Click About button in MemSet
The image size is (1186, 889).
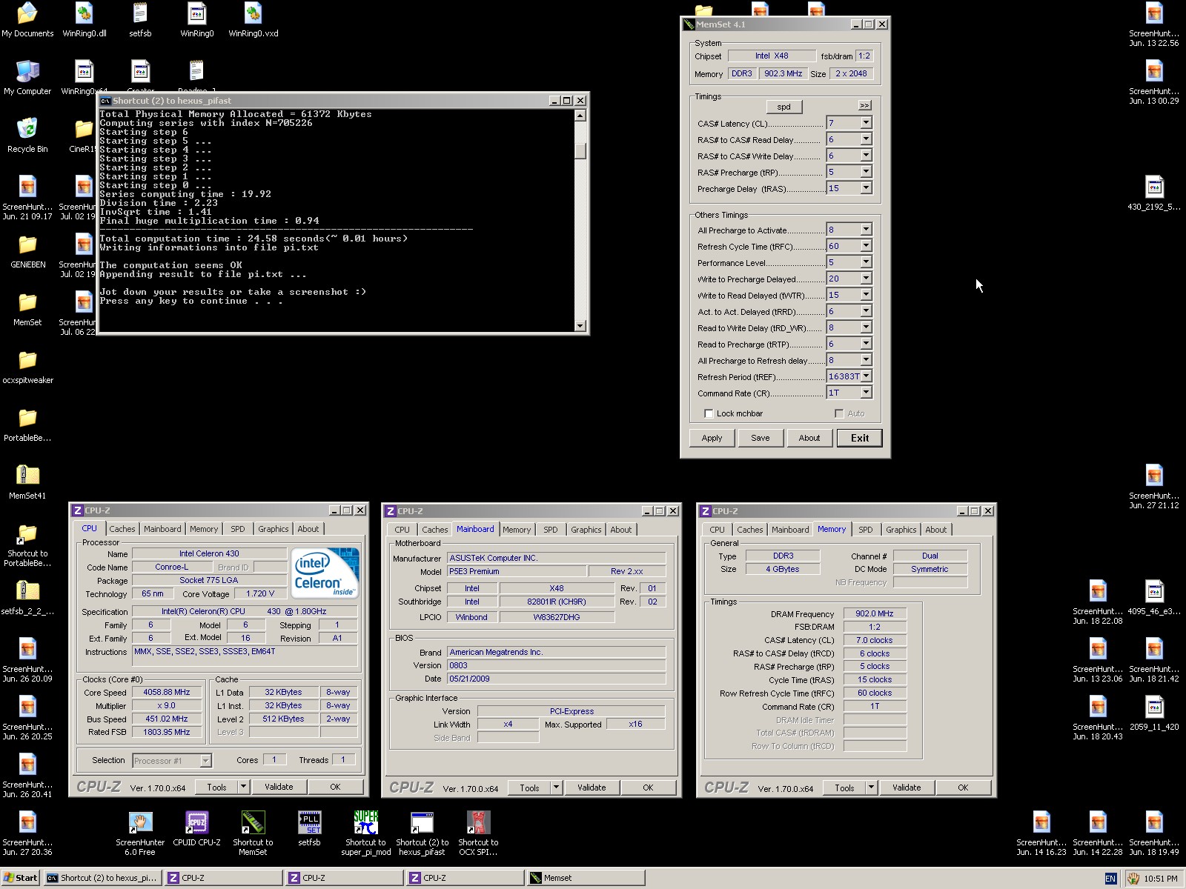pyautogui.click(x=809, y=438)
